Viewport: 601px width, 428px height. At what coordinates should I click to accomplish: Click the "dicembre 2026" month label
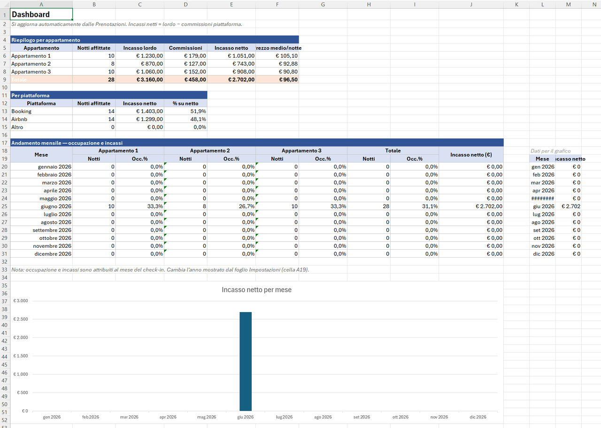pos(41,254)
